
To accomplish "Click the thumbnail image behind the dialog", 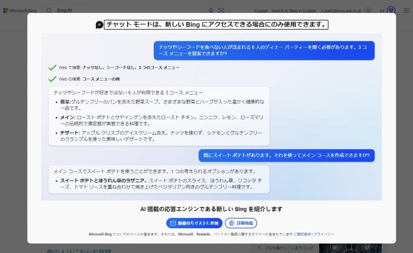I will point(350,248).
